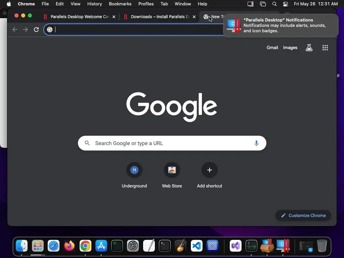Click the Customize Chrome button

pyautogui.click(x=303, y=215)
